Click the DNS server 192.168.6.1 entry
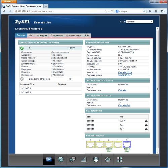The image size is (168, 168). [x=26, y=92]
